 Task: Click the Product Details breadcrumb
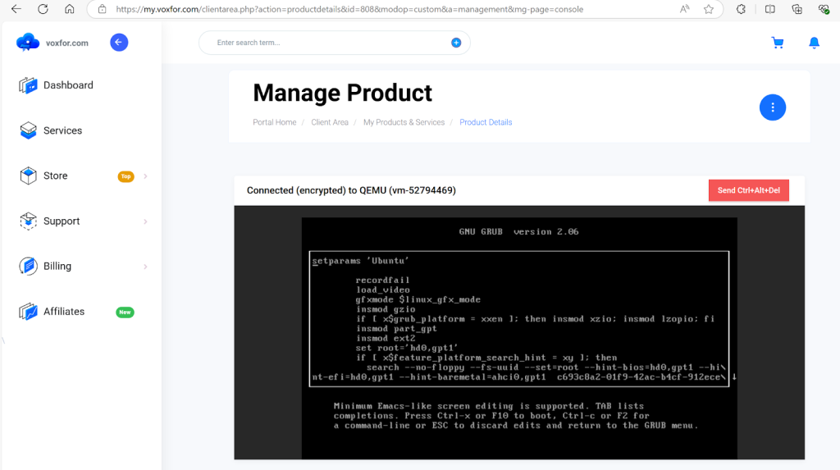tap(486, 122)
